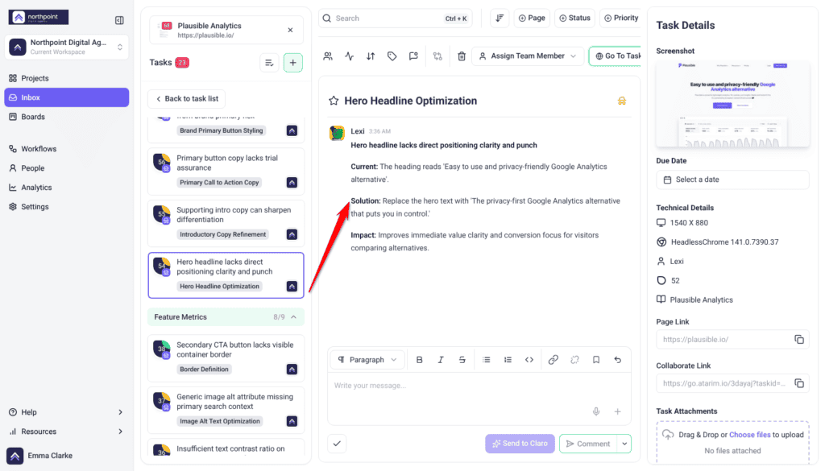Click the flag comment icon
This screenshot has height=471, width=825.
(413, 56)
